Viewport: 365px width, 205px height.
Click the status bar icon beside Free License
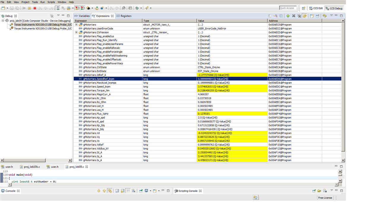point(255,198)
